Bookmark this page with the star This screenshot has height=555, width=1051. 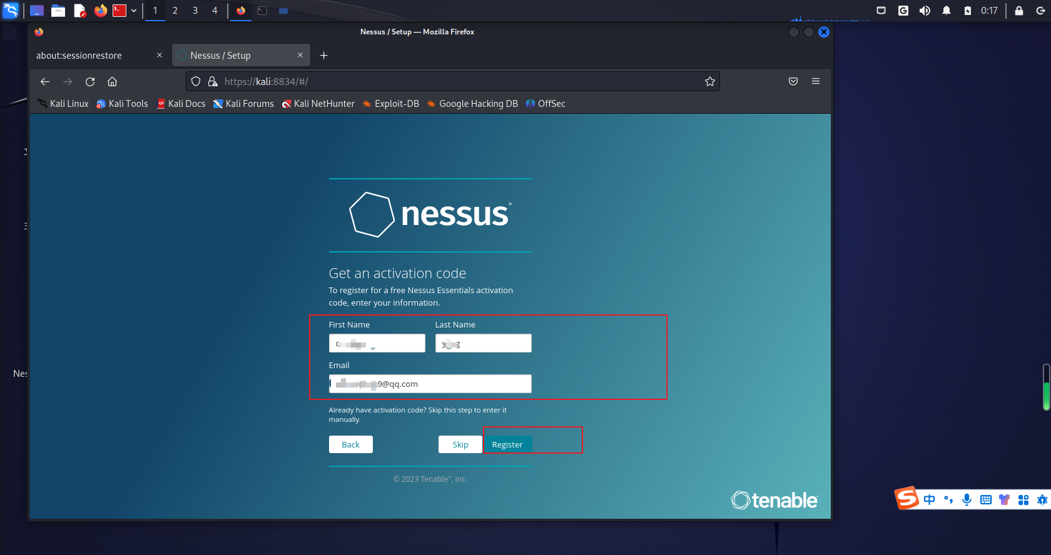click(x=710, y=81)
